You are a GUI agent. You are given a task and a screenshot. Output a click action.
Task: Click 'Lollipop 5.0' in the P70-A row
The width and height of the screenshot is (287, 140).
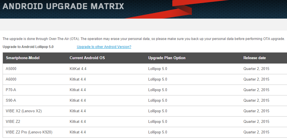point(158,90)
